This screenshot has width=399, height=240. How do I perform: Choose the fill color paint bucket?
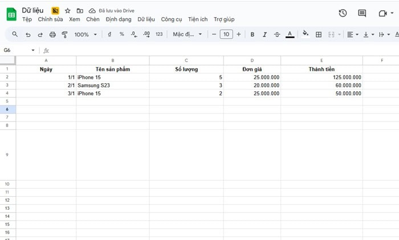tap(306, 35)
